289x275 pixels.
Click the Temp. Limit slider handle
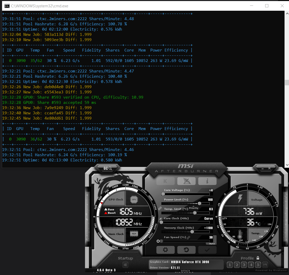point(195,213)
